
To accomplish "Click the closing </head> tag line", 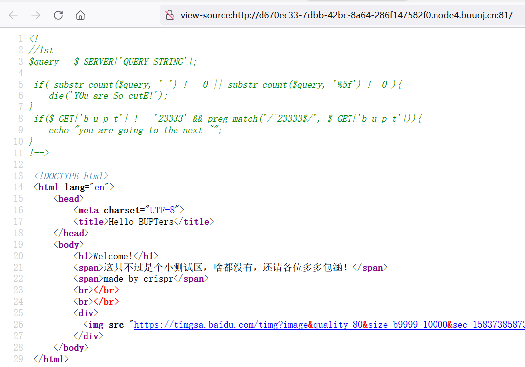I will 71,233.
